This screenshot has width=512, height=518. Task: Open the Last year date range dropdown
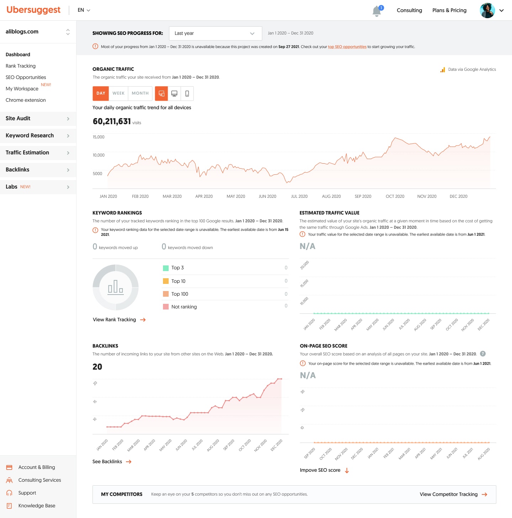click(216, 33)
